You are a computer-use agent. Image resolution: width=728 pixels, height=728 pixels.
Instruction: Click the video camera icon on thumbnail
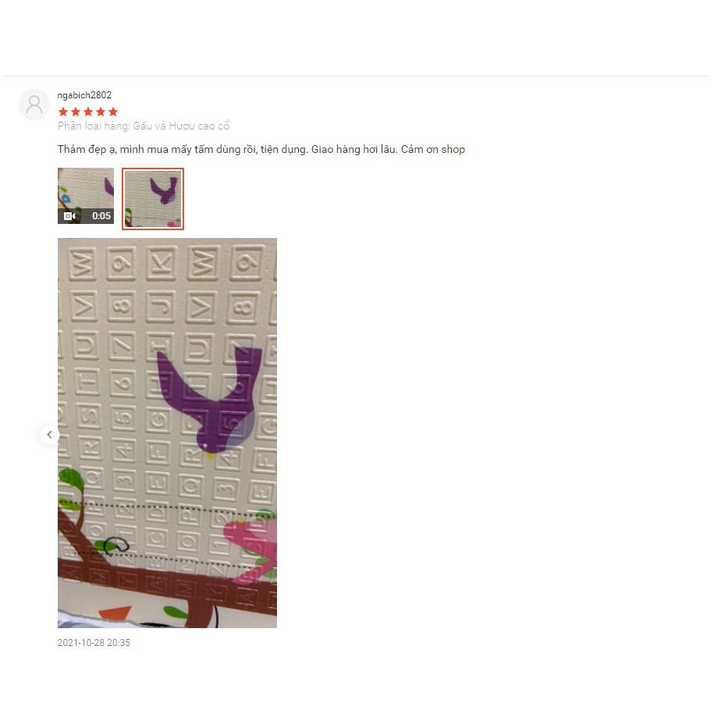point(69,216)
